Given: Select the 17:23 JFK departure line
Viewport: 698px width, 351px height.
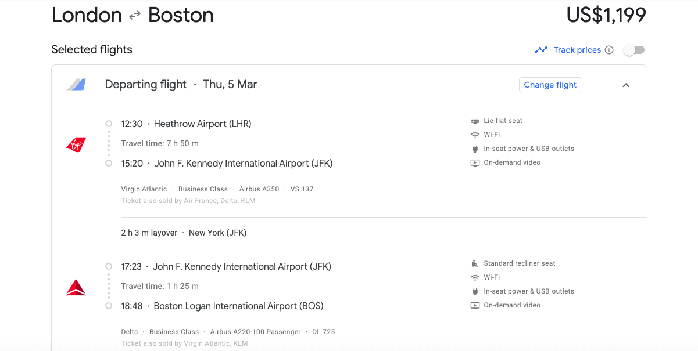Looking at the screenshot, I should click(226, 266).
